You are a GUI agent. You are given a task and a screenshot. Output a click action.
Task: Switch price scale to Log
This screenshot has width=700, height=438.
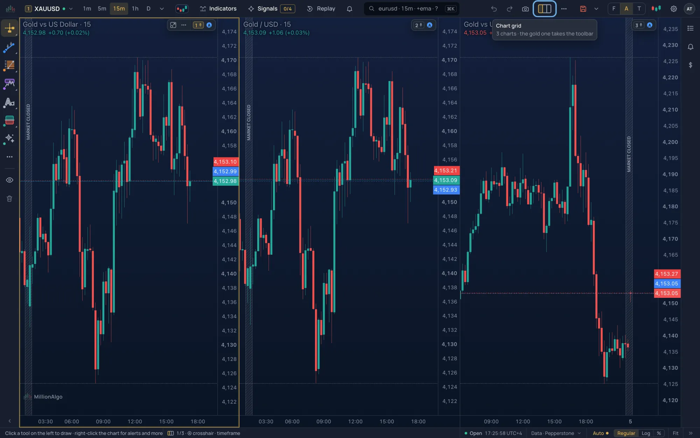(x=646, y=433)
